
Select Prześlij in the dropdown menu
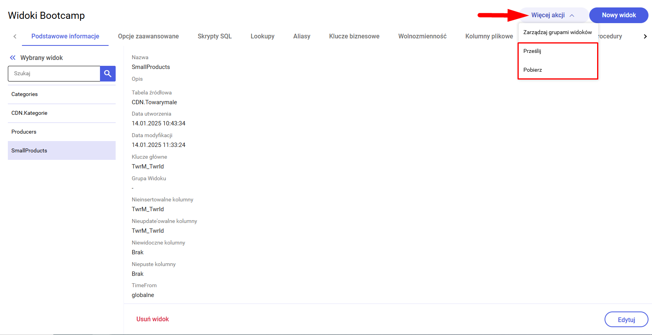click(558, 51)
